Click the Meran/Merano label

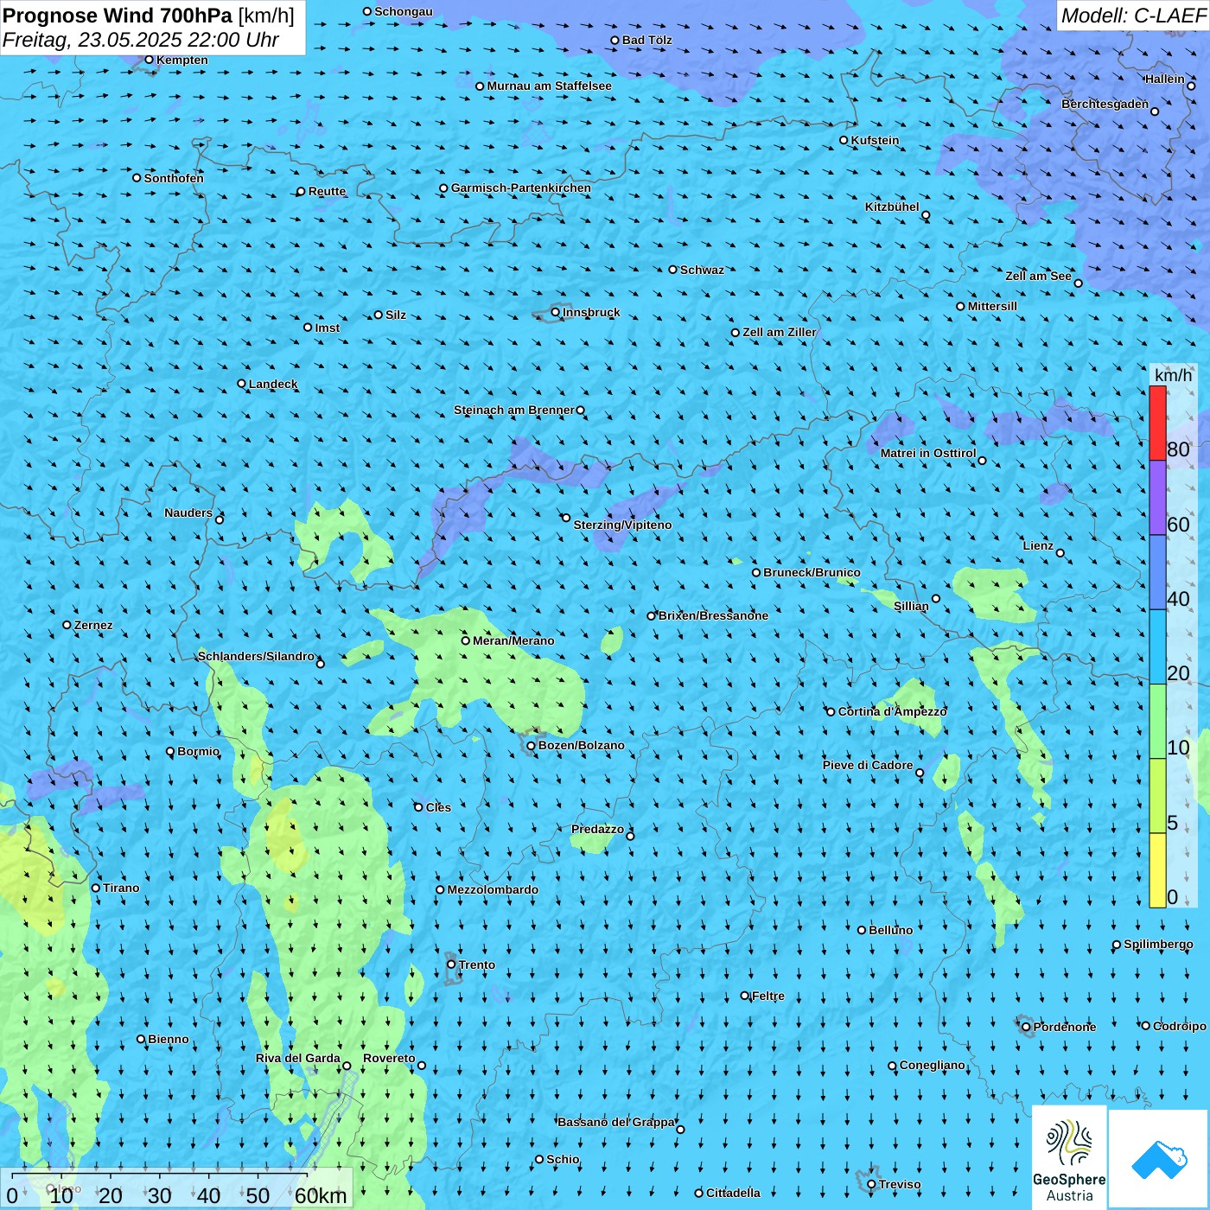click(x=513, y=640)
